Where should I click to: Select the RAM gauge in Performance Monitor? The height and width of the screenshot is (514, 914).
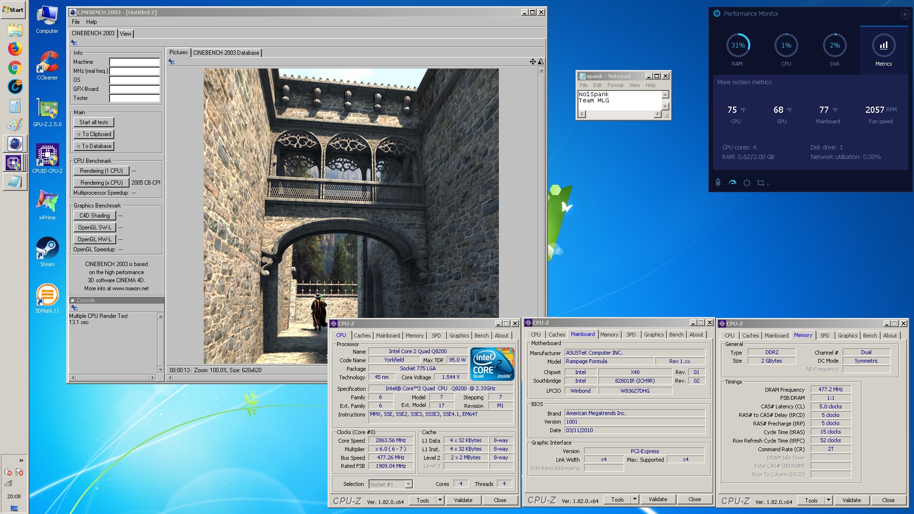pyautogui.click(x=737, y=49)
